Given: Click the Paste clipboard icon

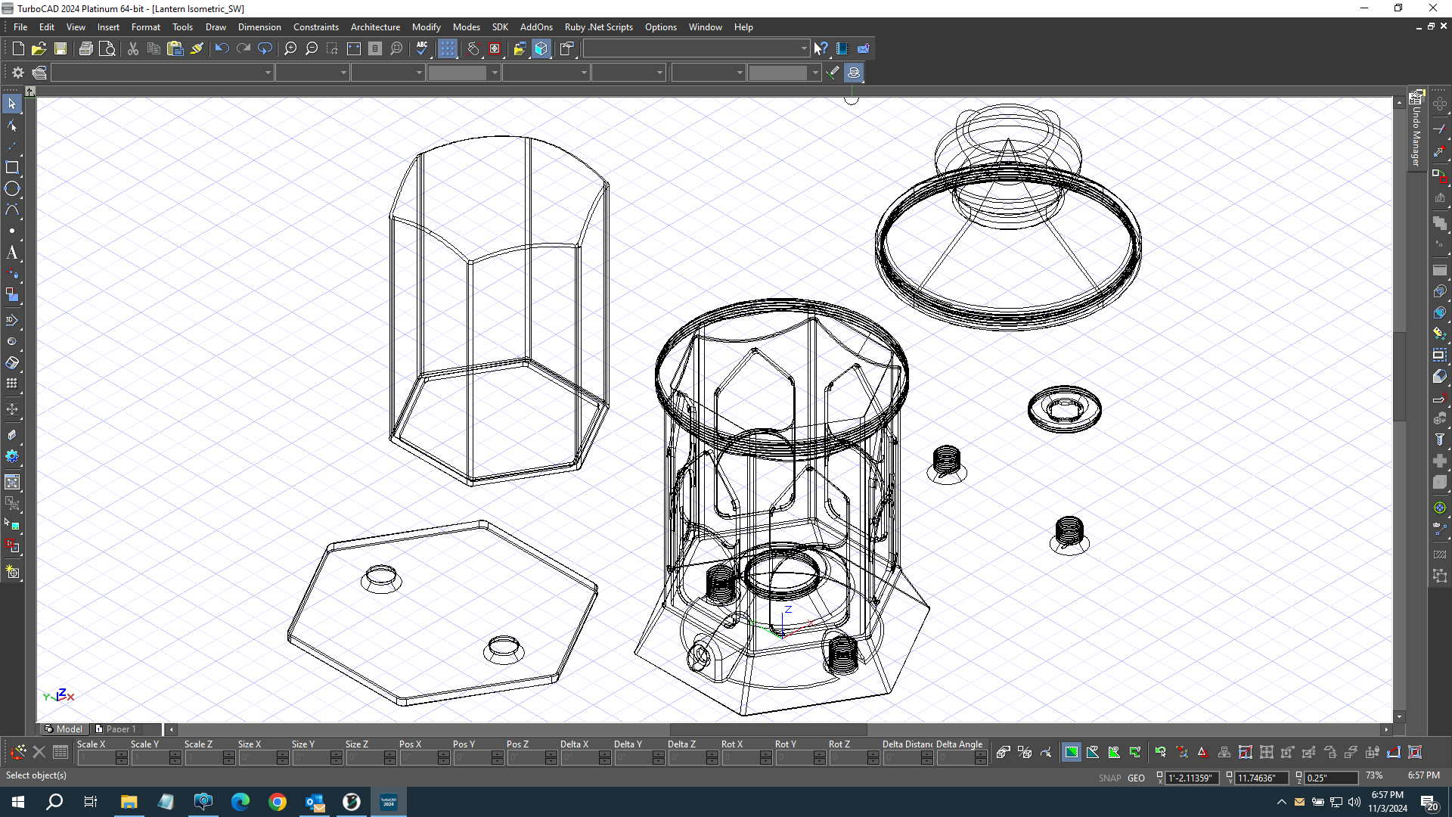Looking at the screenshot, I should (175, 48).
